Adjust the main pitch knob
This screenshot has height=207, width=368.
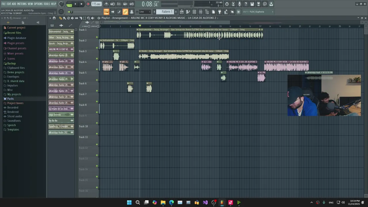coord(61,12)
